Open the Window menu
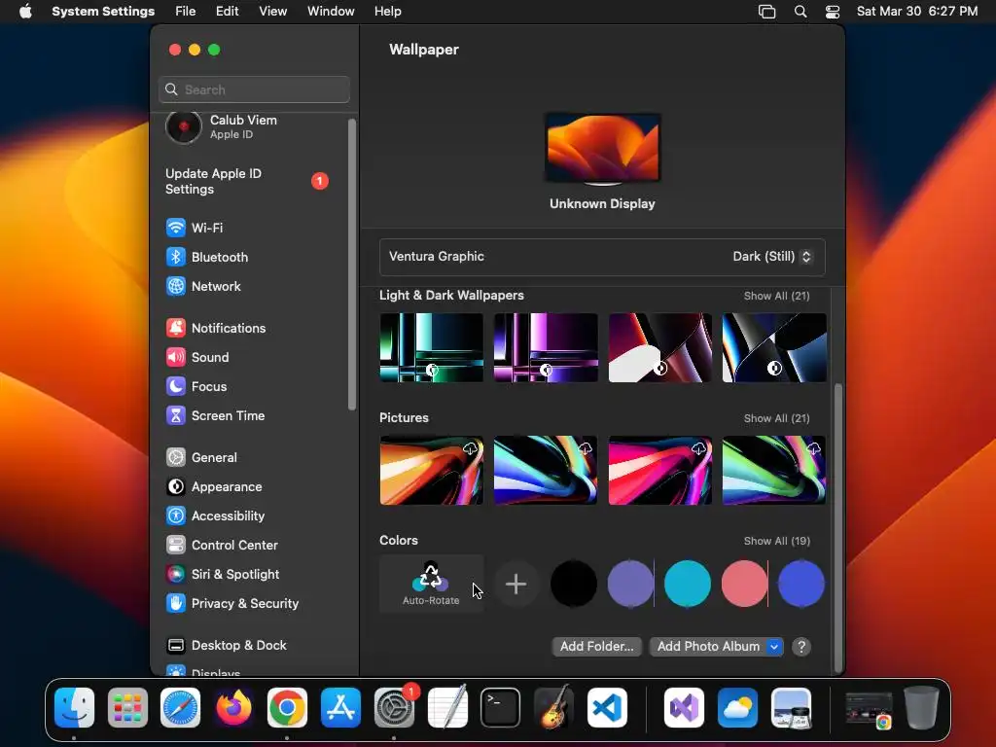 pos(331,12)
